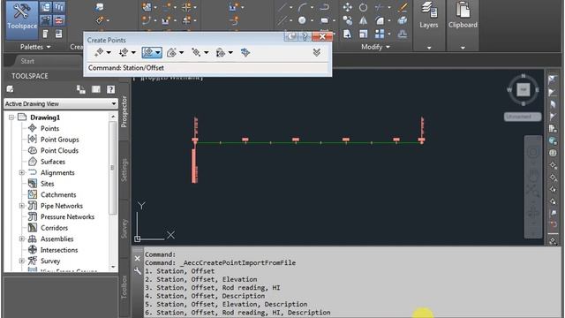This screenshot has height=318, width=565.
Task: Click the Import Points icon in Create Points
Action: pos(245,53)
